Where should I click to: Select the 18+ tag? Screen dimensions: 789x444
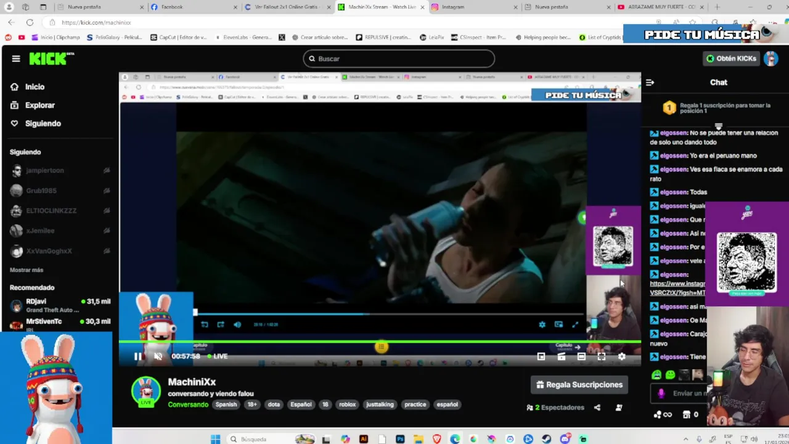point(252,405)
